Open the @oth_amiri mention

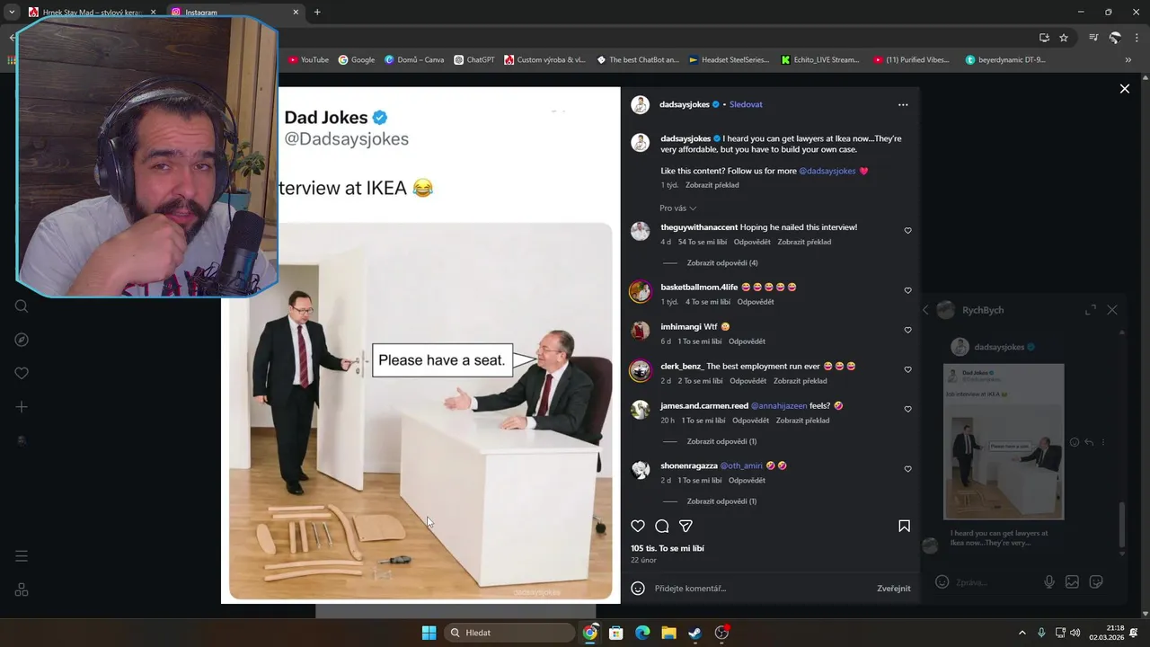point(741,465)
